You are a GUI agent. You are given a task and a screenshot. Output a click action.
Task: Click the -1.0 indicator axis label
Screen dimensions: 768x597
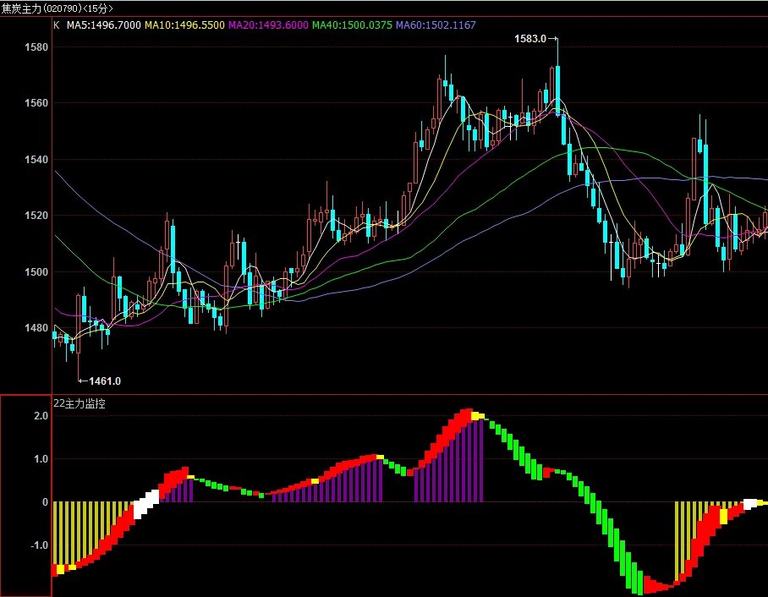pyautogui.click(x=39, y=545)
